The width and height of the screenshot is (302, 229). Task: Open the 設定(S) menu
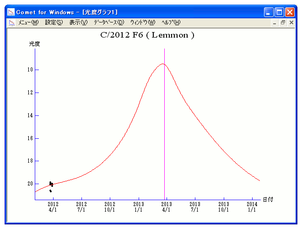(54, 22)
